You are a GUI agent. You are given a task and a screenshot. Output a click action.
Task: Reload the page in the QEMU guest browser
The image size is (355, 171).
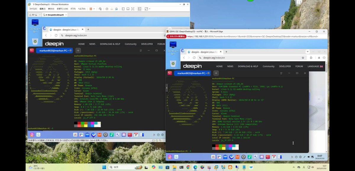(x=194, y=58)
